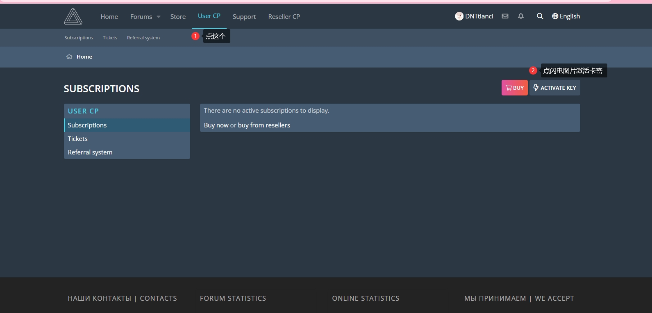Click the home icon in breadcrumb

[69, 57]
